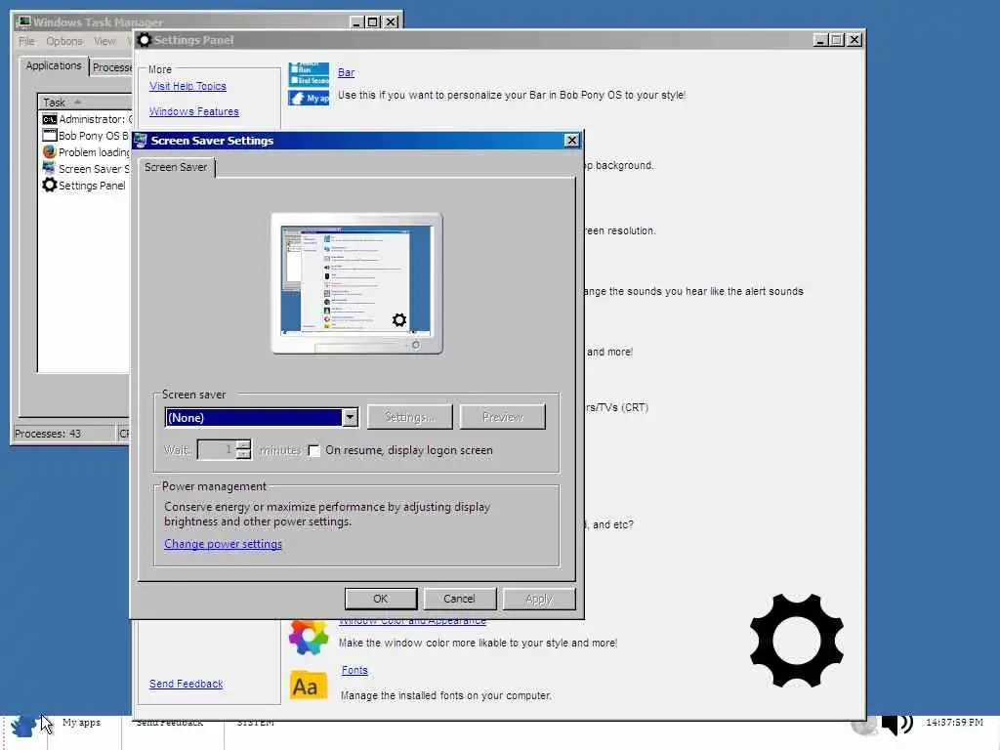Viewport: 1000px width, 750px height.
Task: Sort by Task column header in Task Manager
Action: click(85, 102)
